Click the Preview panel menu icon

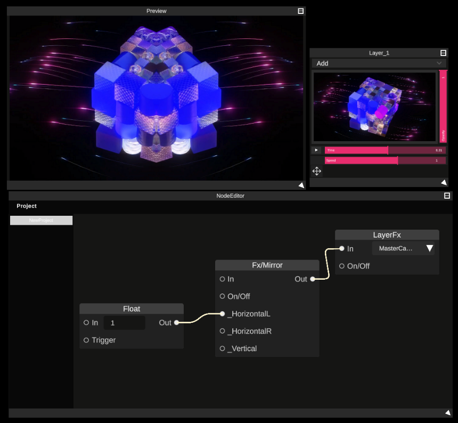coord(301,10)
